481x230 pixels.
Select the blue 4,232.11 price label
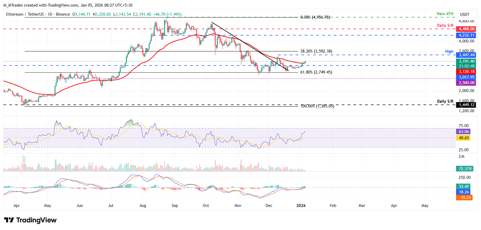click(x=466, y=35)
